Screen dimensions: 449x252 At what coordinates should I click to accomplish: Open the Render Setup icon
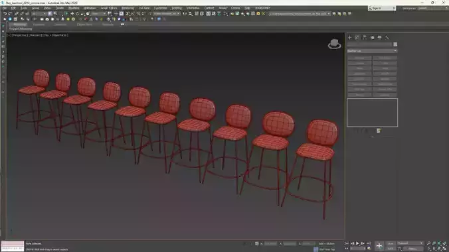click(x=232, y=14)
